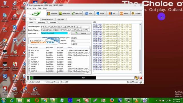Viewport: 183px width, 103px height.
Task: Open the High-Tect toolbar button
Action: pos(77,13)
